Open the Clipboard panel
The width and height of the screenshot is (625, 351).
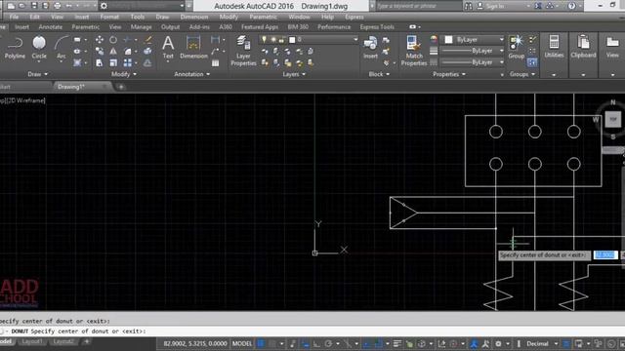(583, 48)
